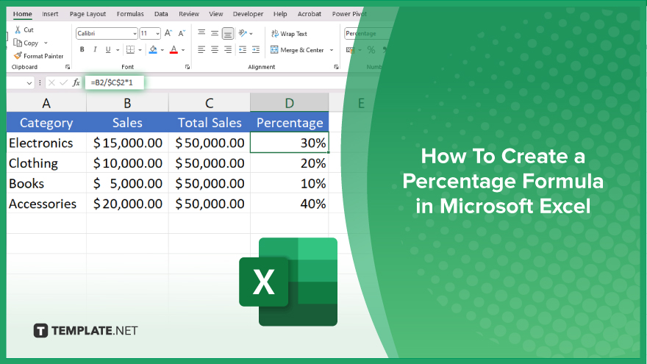
Task: Expand the Name Box dropdown
Action: pos(29,83)
